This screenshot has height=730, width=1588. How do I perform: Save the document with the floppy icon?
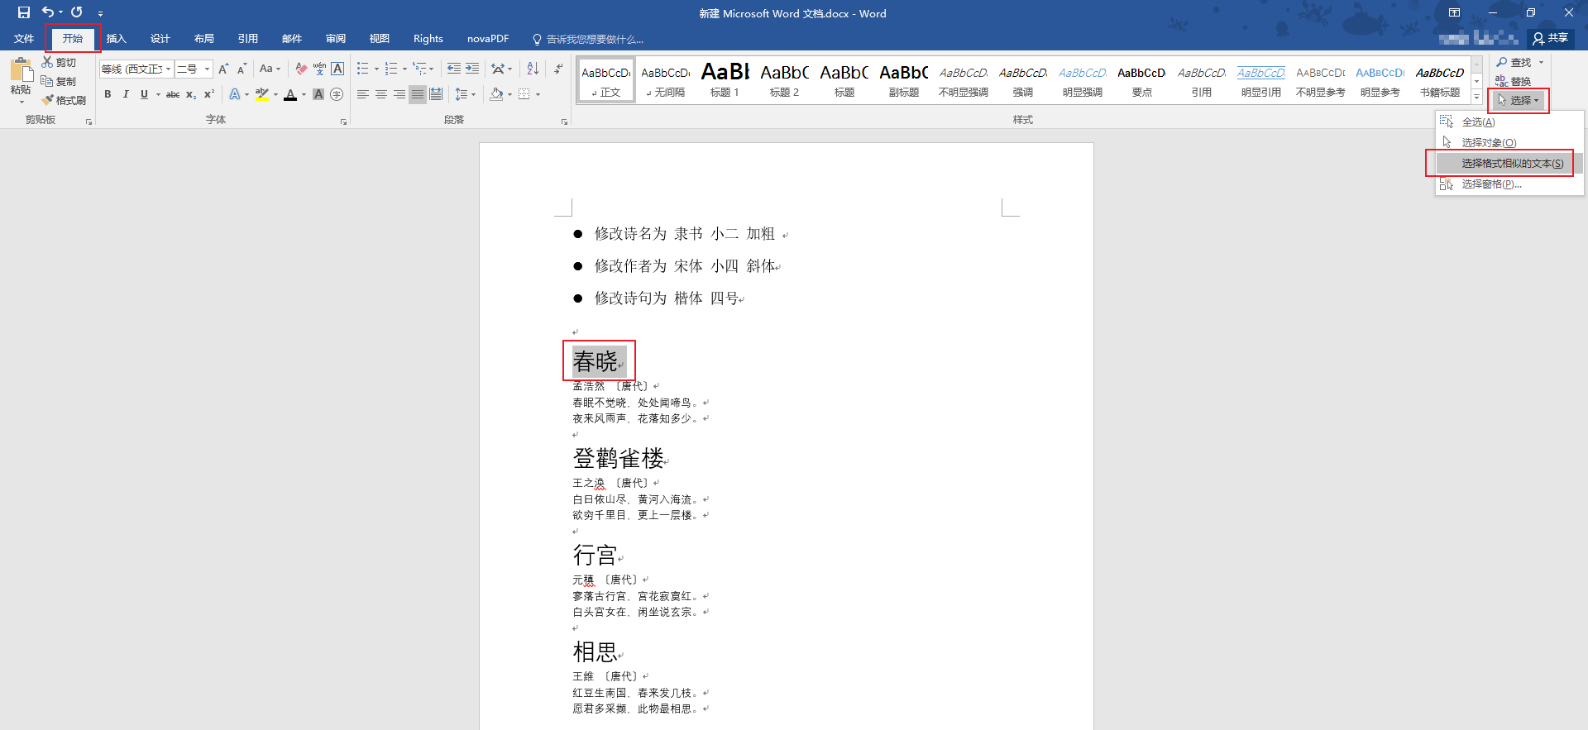click(23, 12)
